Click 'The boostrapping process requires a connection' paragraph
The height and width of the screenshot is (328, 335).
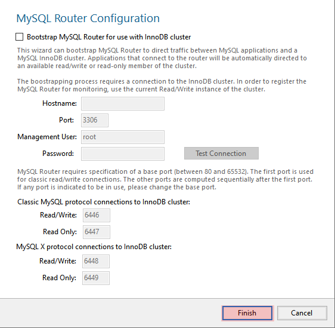coord(162,85)
